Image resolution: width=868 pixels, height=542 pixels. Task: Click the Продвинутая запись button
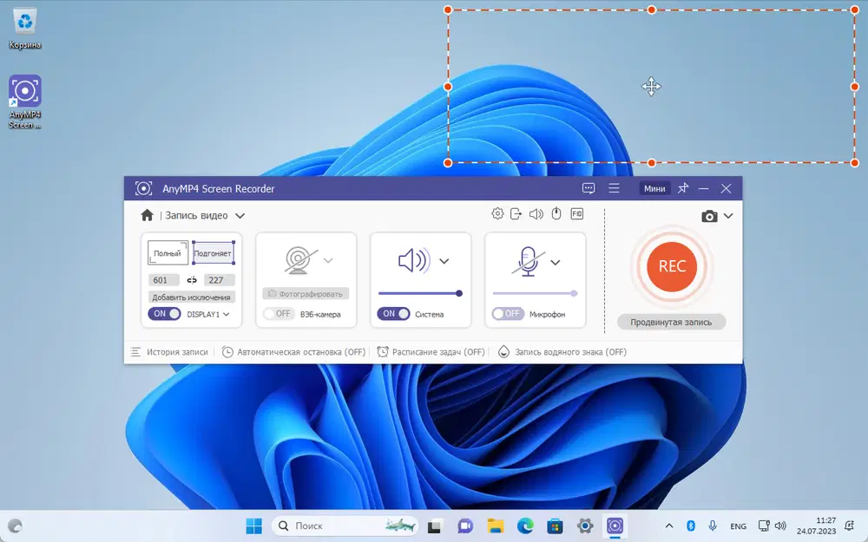(x=671, y=322)
